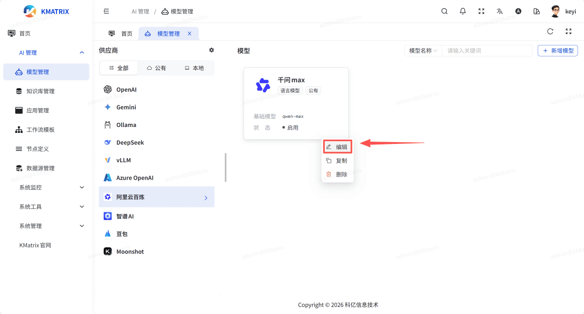Click the search icon in top header
The image size is (584, 314).
point(444,11)
